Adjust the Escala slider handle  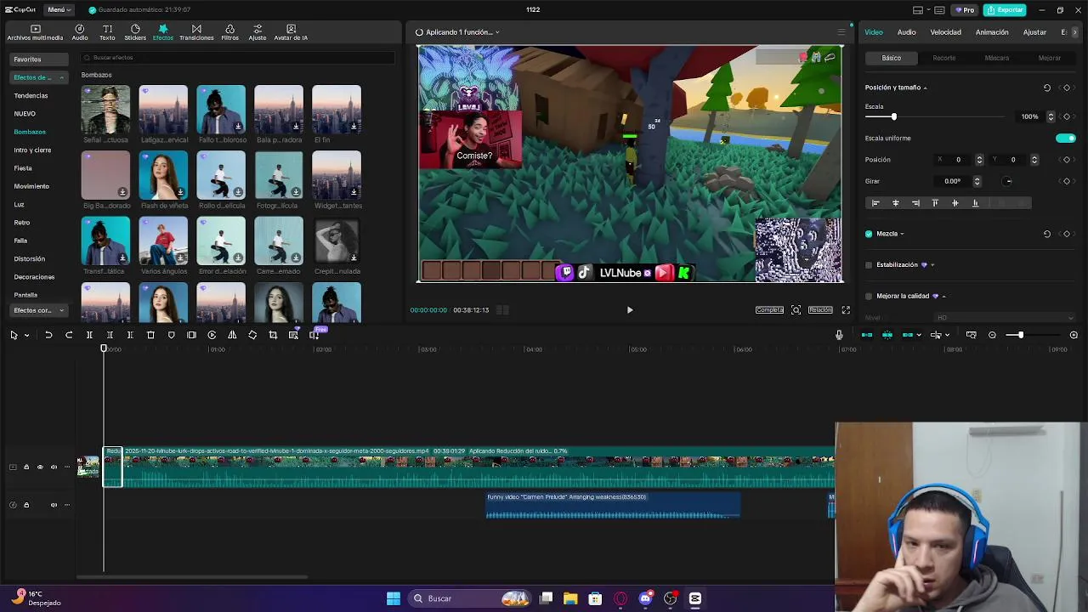(x=893, y=116)
